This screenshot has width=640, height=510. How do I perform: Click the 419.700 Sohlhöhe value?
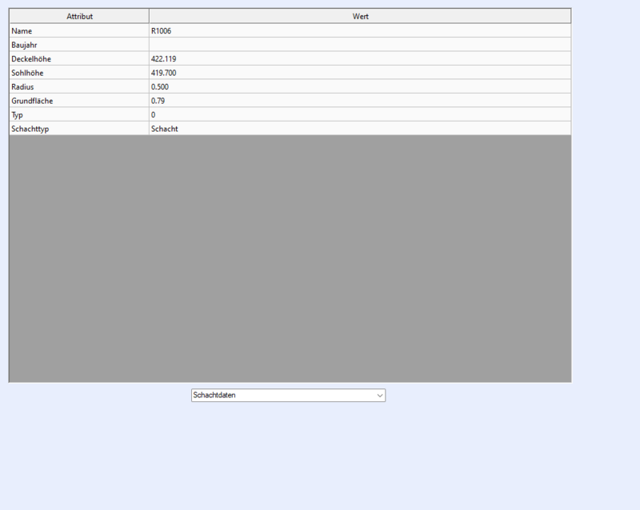(360, 73)
